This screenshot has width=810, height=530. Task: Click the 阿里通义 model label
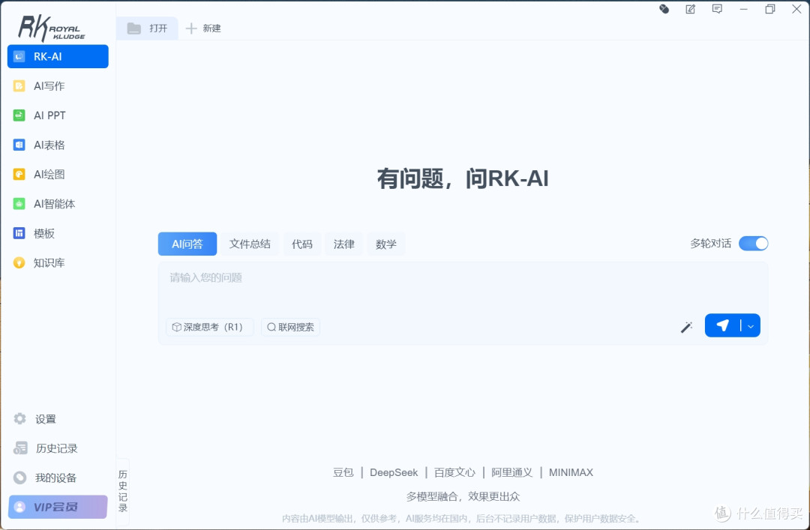[x=512, y=472]
